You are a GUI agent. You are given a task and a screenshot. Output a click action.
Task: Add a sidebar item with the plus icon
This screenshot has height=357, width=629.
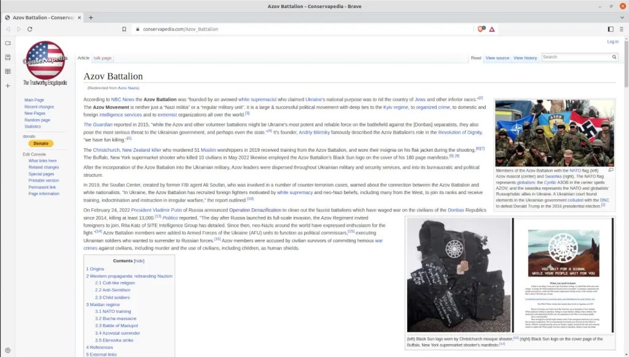click(x=7, y=85)
